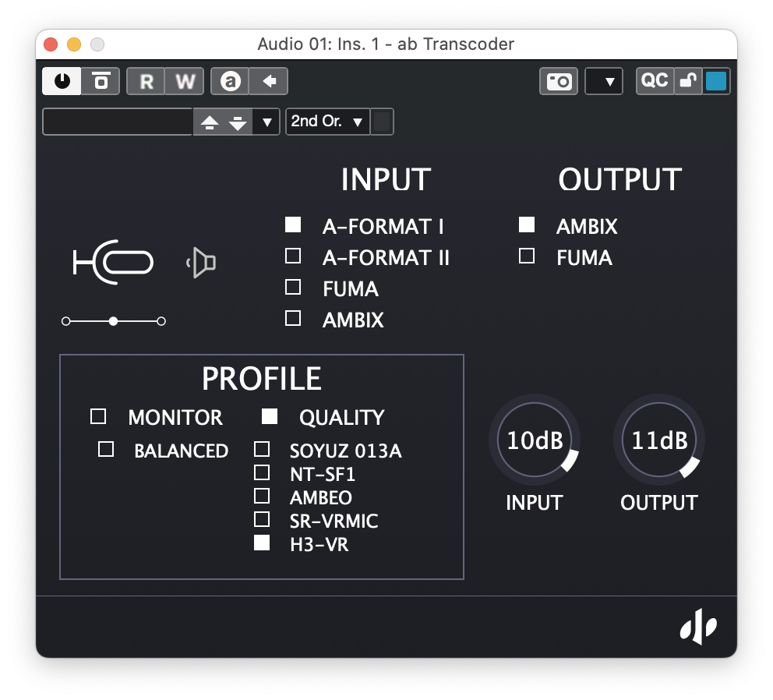Click the camera snapshot icon
The height and width of the screenshot is (700, 773).
(x=559, y=81)
